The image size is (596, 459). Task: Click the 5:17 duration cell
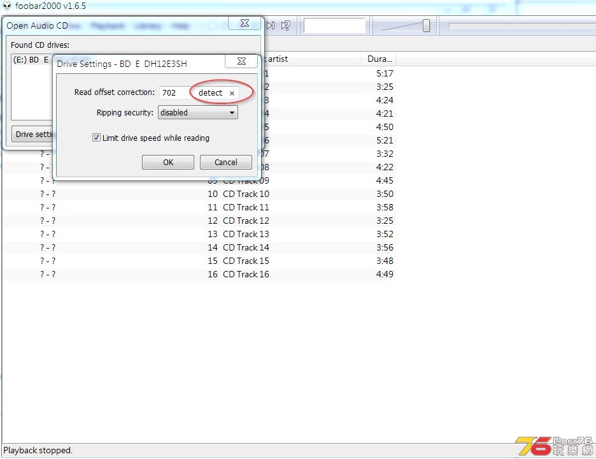385,73
